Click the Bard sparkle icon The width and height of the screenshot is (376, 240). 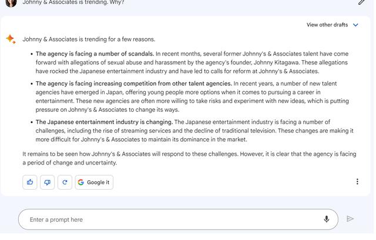coord(11,39)
